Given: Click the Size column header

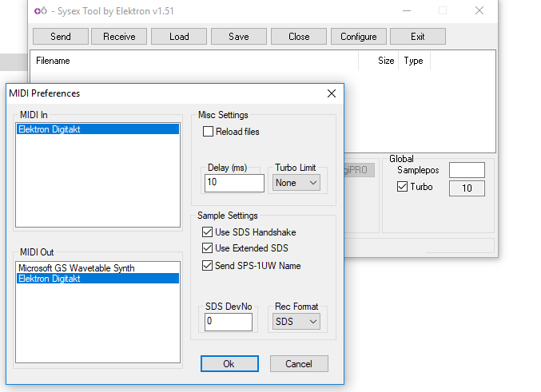Looking at the screenshot, I should [379, 61].
